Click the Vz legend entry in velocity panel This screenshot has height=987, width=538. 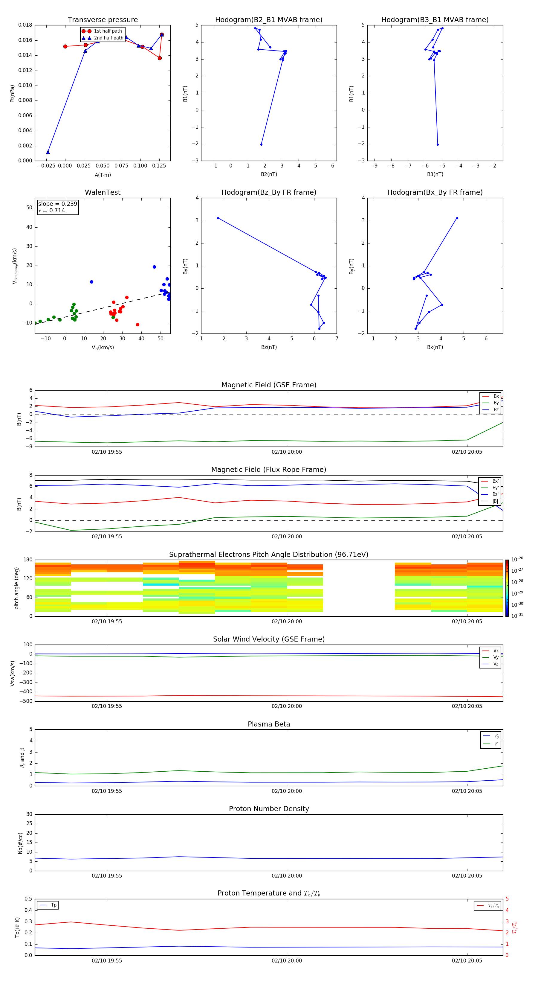(x=490, y=664)
